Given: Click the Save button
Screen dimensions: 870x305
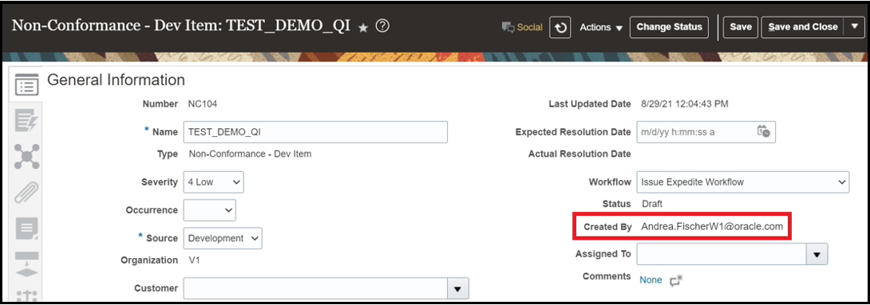Looking at the screenshot, I should click(741, 27).
